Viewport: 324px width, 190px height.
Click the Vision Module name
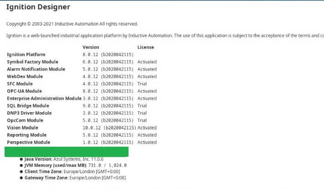(22, 128)
